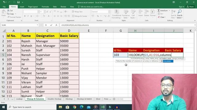Click the Select All corner triangle

coord(4,31)
